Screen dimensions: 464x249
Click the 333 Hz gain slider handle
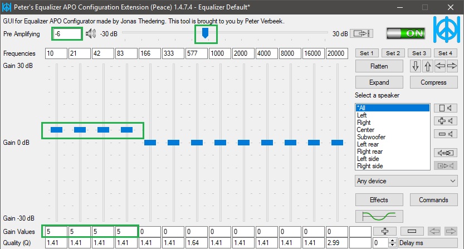click(173, 143)
